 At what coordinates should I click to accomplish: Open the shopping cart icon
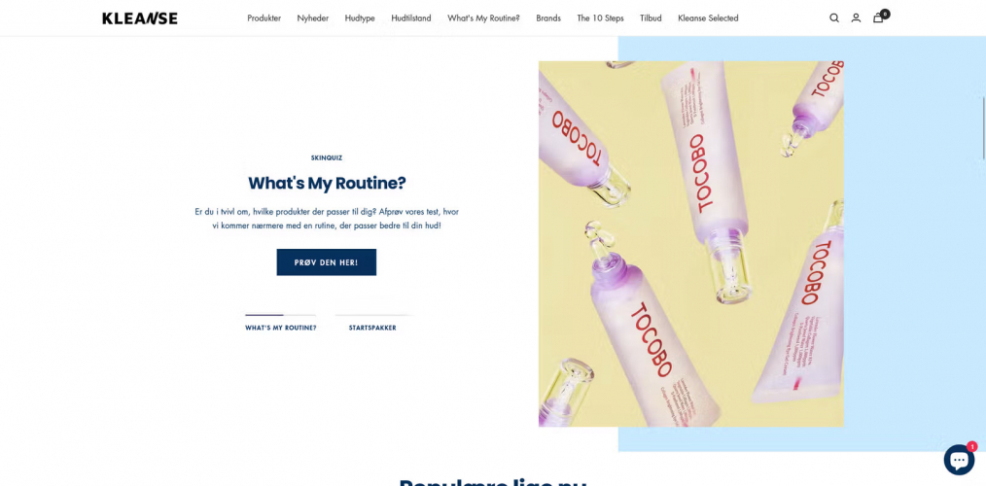click(x=878, y=17)
